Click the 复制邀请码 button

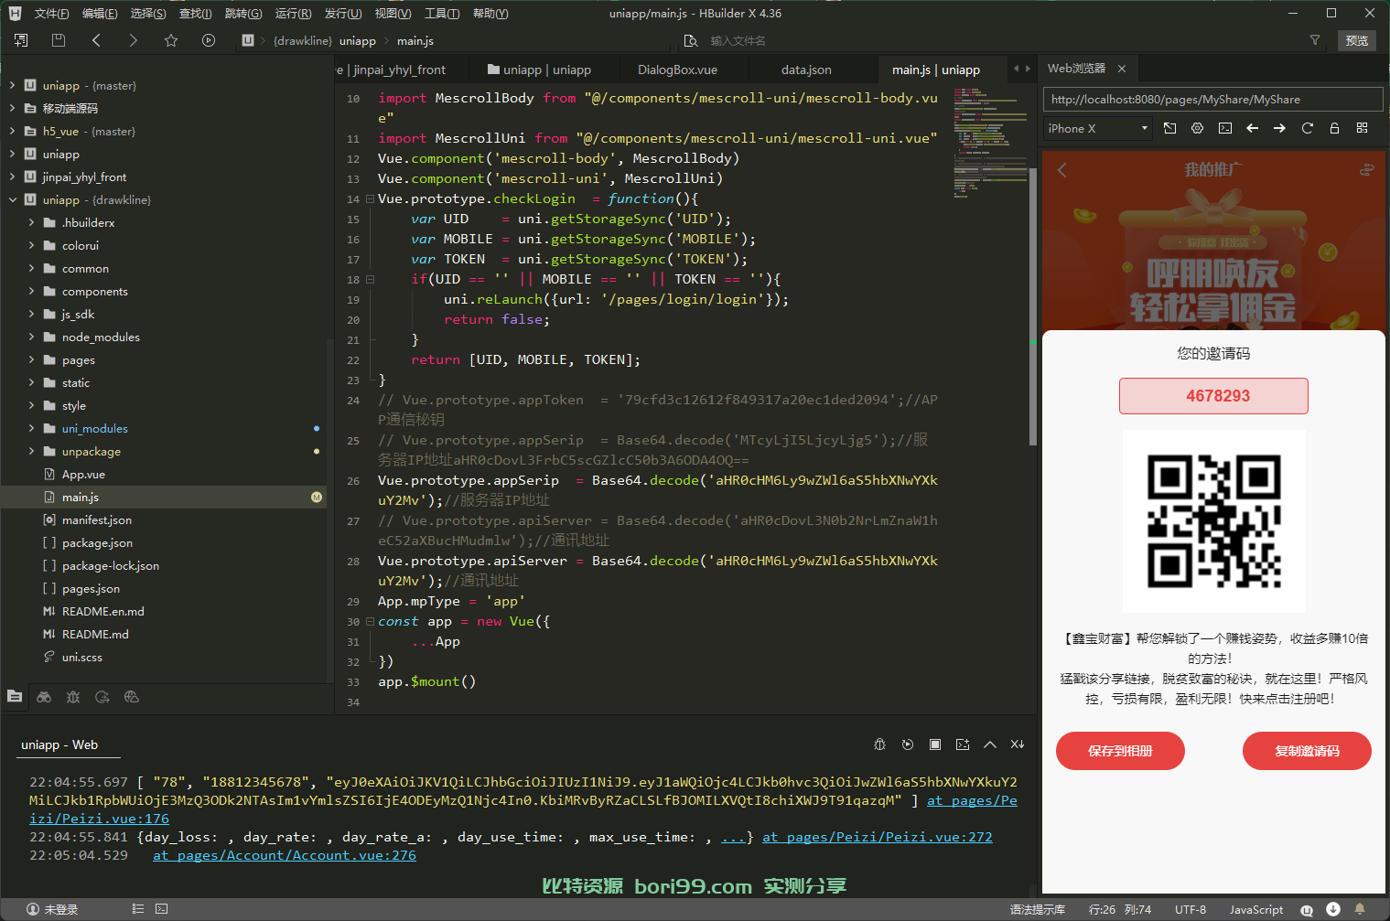(1307, 751)
